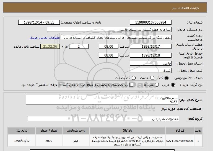Screen dimensions: 213x151
Task: Click the request creator name field
Action: (116, 38)
